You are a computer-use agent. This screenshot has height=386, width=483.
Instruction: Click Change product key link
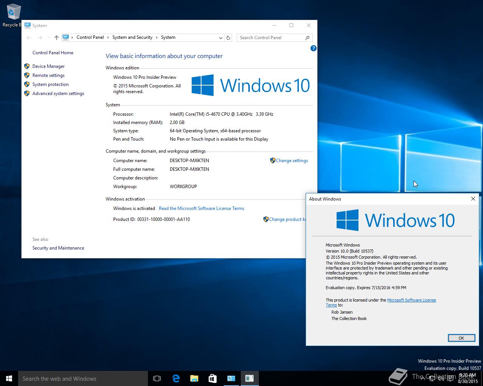tap(287, 219)
